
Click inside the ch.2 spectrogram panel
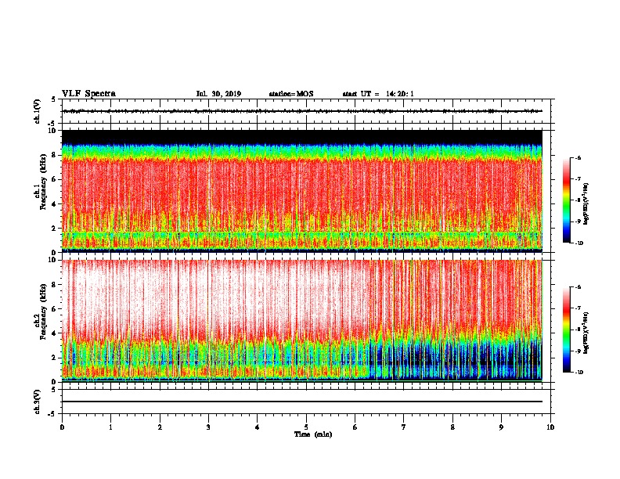point(302,321)
